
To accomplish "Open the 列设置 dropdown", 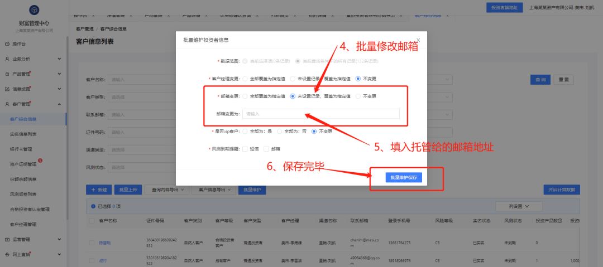I will pos(518,206).
